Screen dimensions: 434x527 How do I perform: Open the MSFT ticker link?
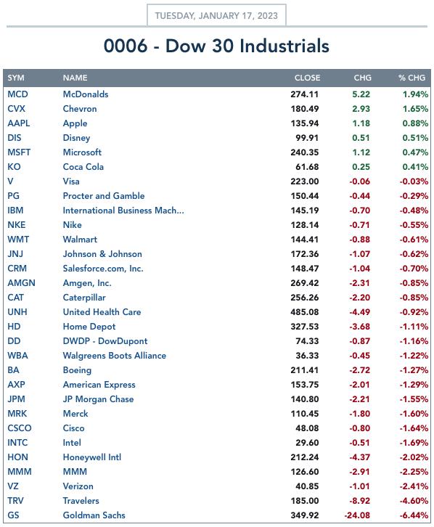[19, 152]
